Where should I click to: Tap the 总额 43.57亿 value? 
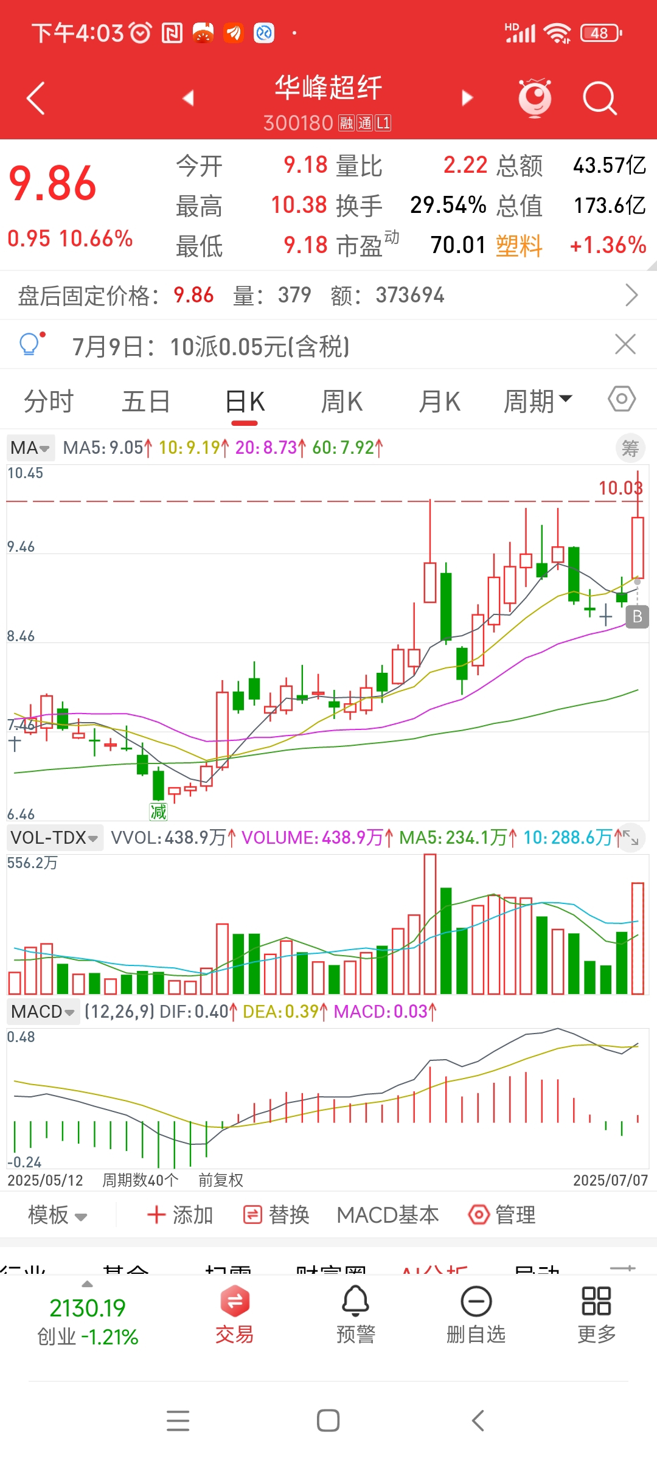pyautogui.click(x=610, y=165)
